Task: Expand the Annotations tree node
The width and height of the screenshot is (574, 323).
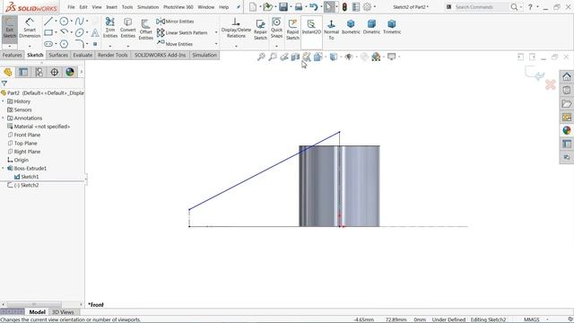Action: tap(4, 118)
